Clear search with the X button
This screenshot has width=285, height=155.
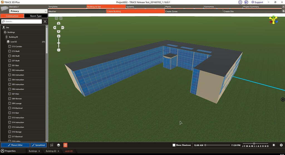point(45,21)
